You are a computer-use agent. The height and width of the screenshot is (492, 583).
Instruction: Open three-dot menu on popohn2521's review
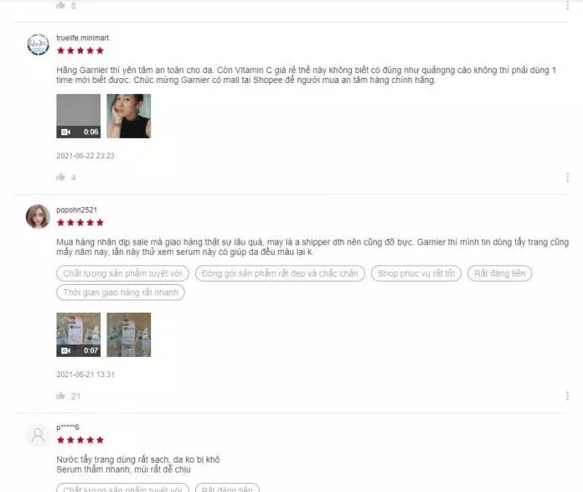tap(567, 396)
